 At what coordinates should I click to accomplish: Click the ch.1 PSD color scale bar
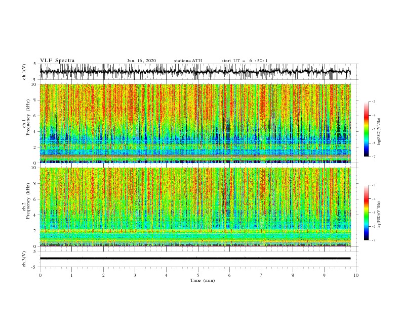tap(366, 129)
